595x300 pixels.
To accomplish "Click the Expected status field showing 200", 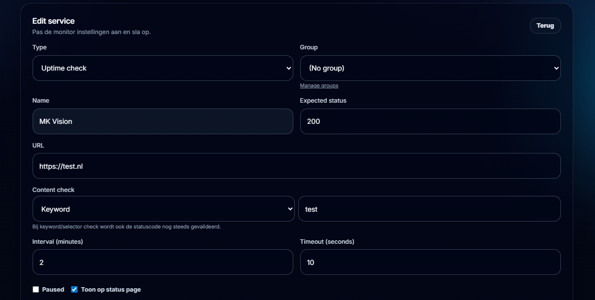I will coord(430,121).
